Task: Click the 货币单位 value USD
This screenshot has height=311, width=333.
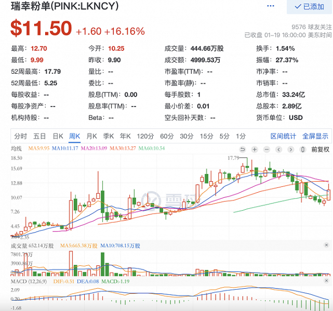Action: tap(296, 118)
